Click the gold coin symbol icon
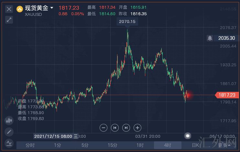The width and height of the screenshot is (240, 152). click(19, 9)
